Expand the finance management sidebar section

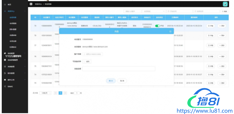25,73
